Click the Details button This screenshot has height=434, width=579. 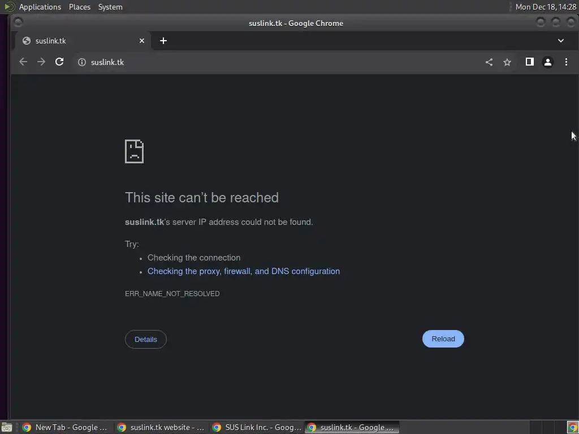(146, 339)
